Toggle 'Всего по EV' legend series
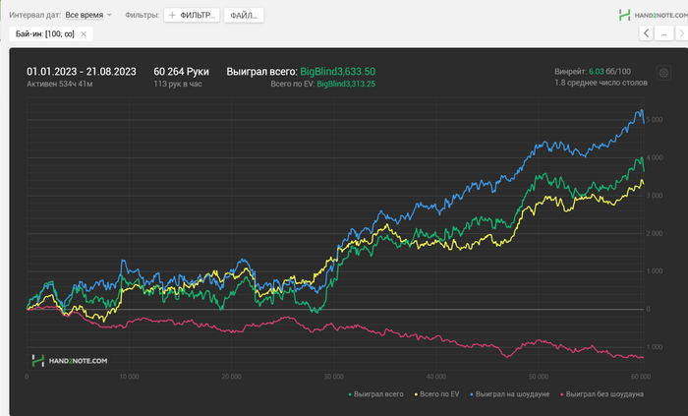Screen dimensions: 688x416 pyautogui.click(x=436, y=394)
